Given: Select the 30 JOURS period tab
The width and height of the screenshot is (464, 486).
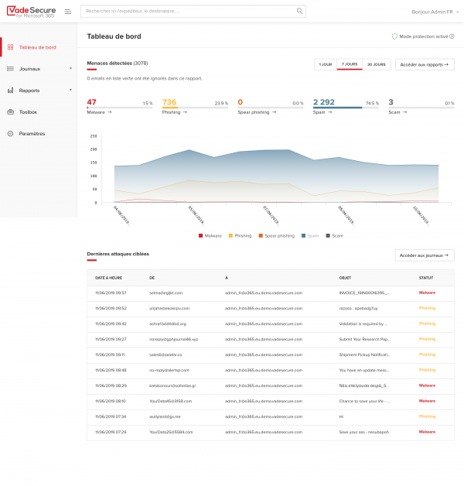Looking at the screenshot, I should (377, 64).
